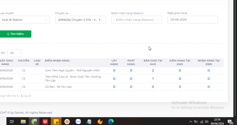This screenshot has width=237, height=125.
Task: Open Kiểm hàng tại kho count for Tiệm Nhà Của Lá
Action: coord(180,79)
